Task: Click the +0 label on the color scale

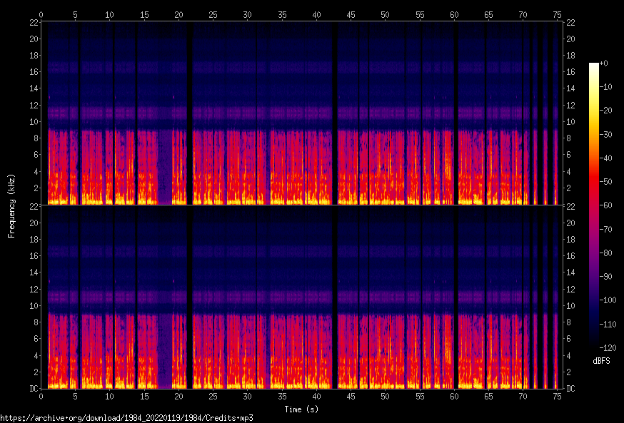Action: (x=604, y=63)
